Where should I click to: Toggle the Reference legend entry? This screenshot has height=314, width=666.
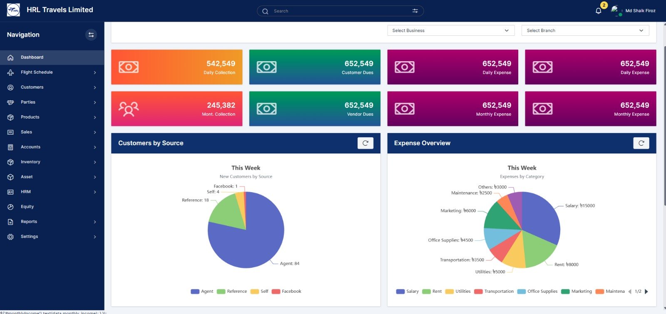click(x=232, y=292)
